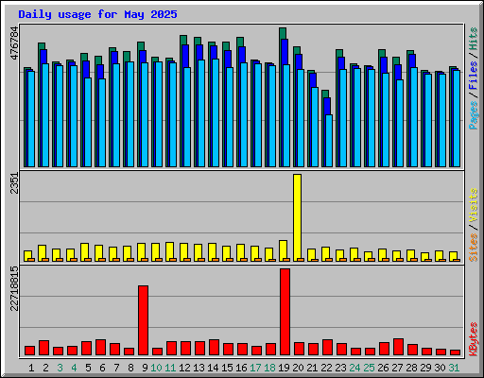Screen dimensions: 484x378
Task: Click the cyan pages bar for day 1
Action: pyautogui.click(x=31, y=119)
